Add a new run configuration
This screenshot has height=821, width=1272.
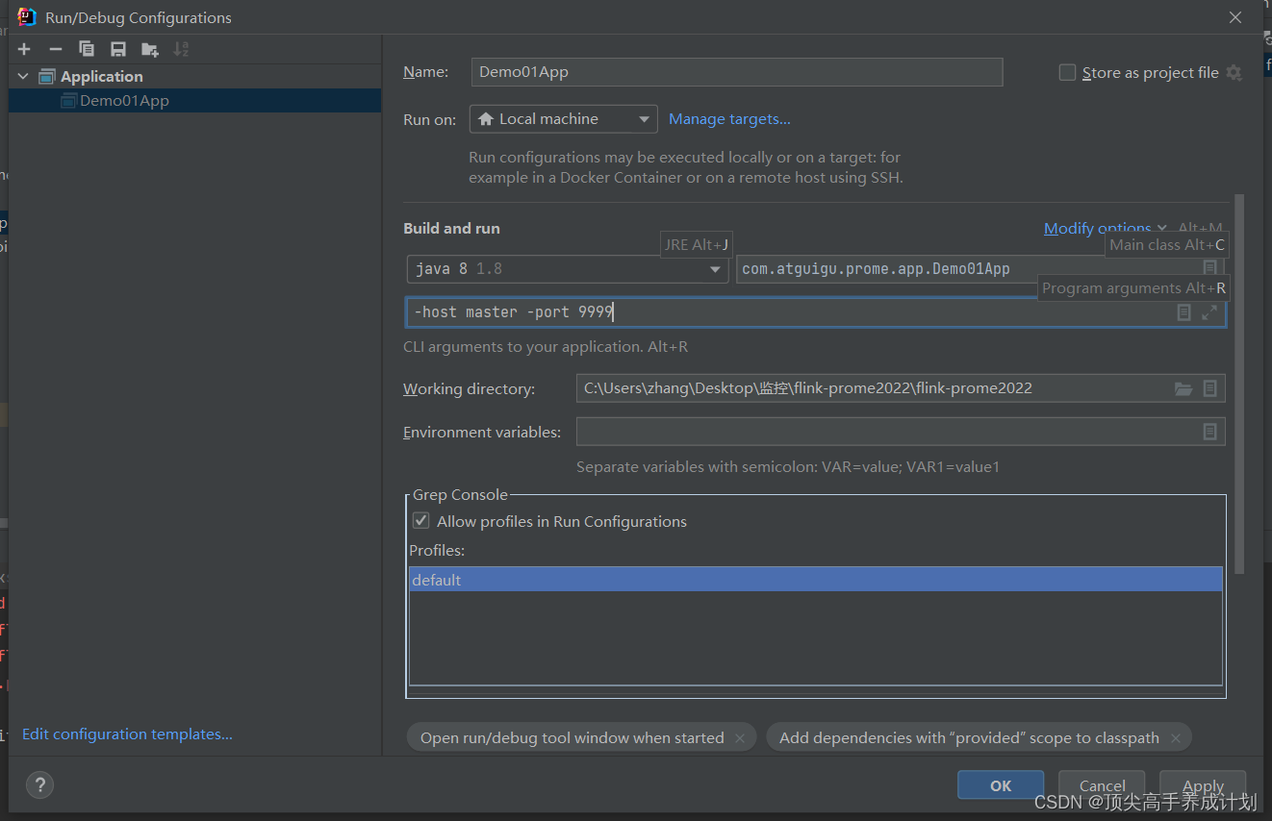23,48
